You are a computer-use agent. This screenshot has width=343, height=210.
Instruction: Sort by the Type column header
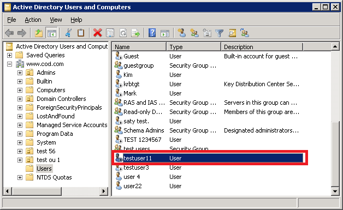point(194,47)
